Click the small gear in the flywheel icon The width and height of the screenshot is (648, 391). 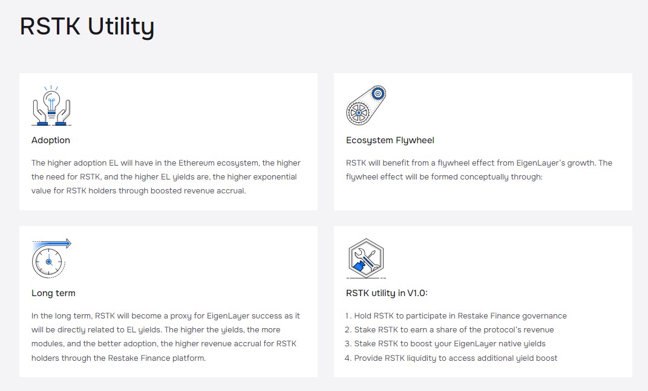[378, 94]
